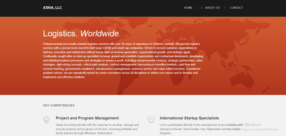Image resolution: width=286 pixels, height=136 pixels.
Task: Expand the About Us dropdown chevron
Action: [202, 8]
